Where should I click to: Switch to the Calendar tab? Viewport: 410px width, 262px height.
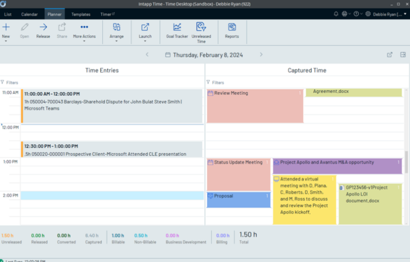[29, 14]
